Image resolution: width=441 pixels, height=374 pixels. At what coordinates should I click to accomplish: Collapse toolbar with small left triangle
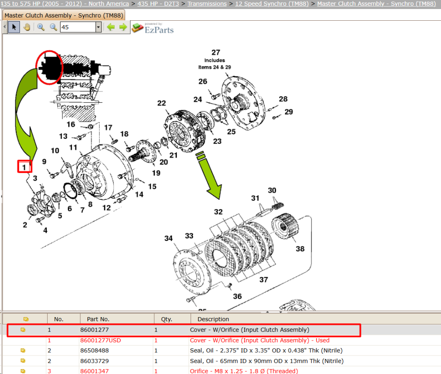(5, 27)
